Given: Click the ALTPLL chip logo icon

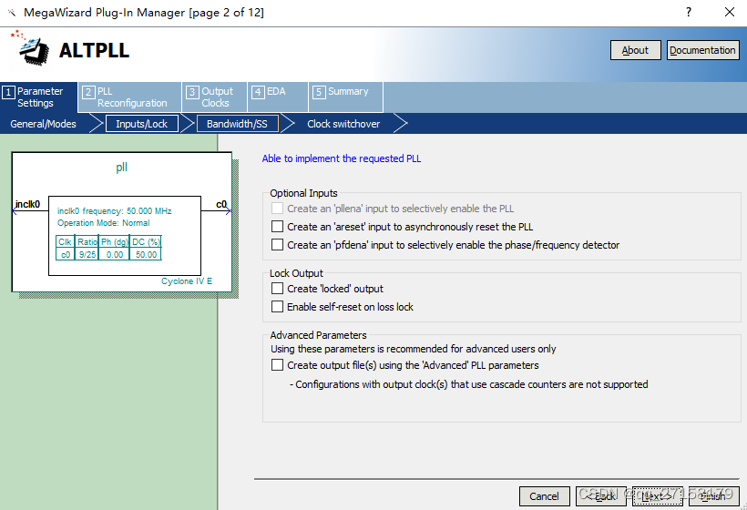Looking at the screenshot, I should coord(29,47).
